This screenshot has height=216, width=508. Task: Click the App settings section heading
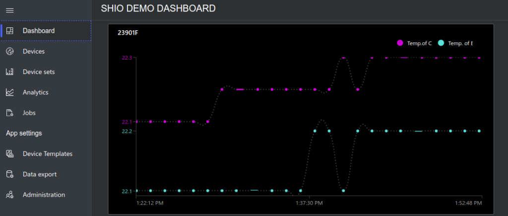(x=24, y=133)
